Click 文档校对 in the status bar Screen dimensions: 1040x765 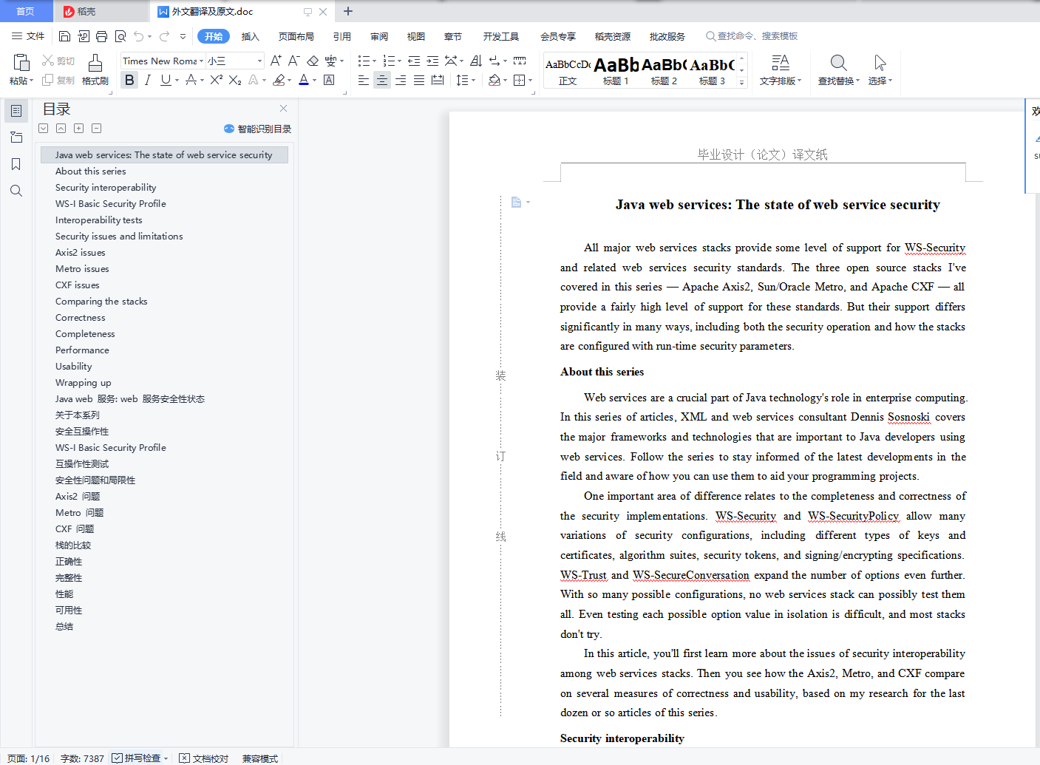click(204, 758)
